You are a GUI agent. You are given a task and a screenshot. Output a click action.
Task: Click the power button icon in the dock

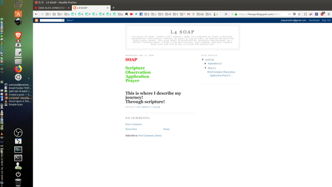[x=18, y=174]
